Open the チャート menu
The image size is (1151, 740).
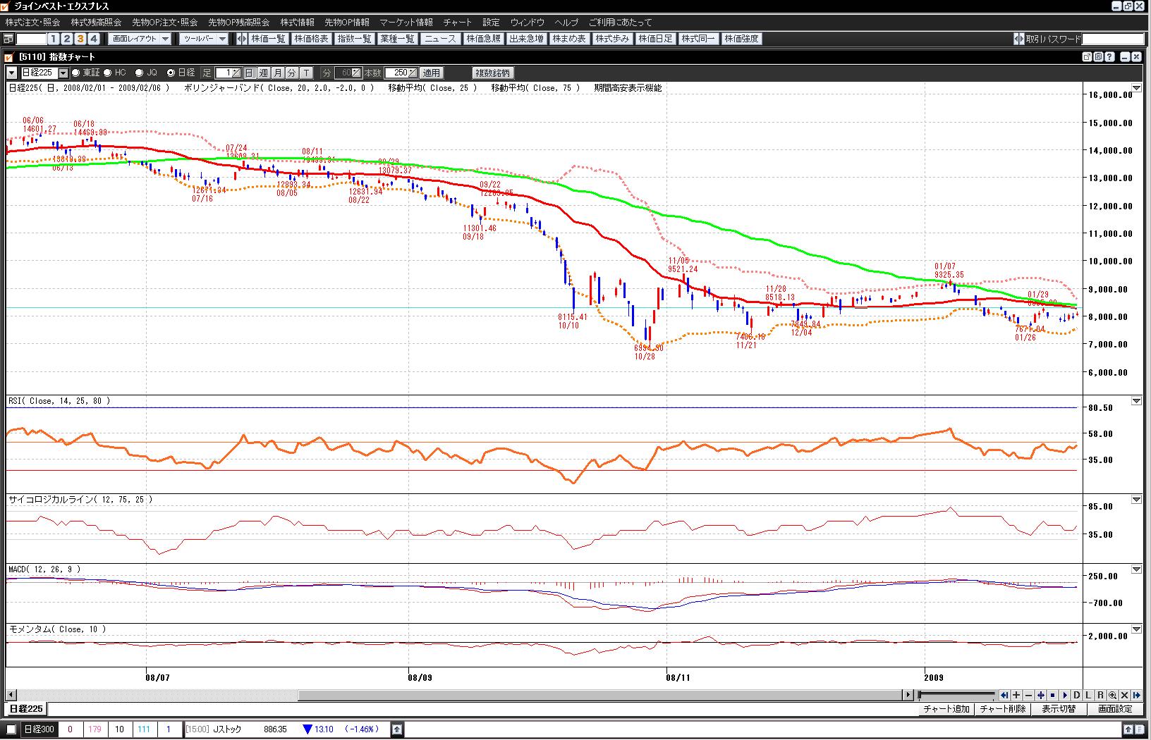(x=457, y=23)
